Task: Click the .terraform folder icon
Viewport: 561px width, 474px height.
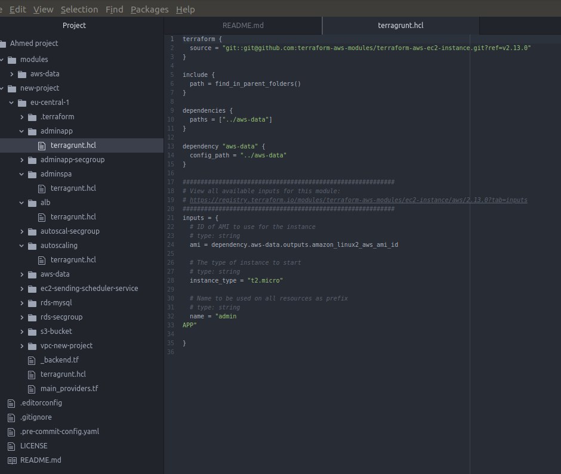Action: [x=32, y=117]
